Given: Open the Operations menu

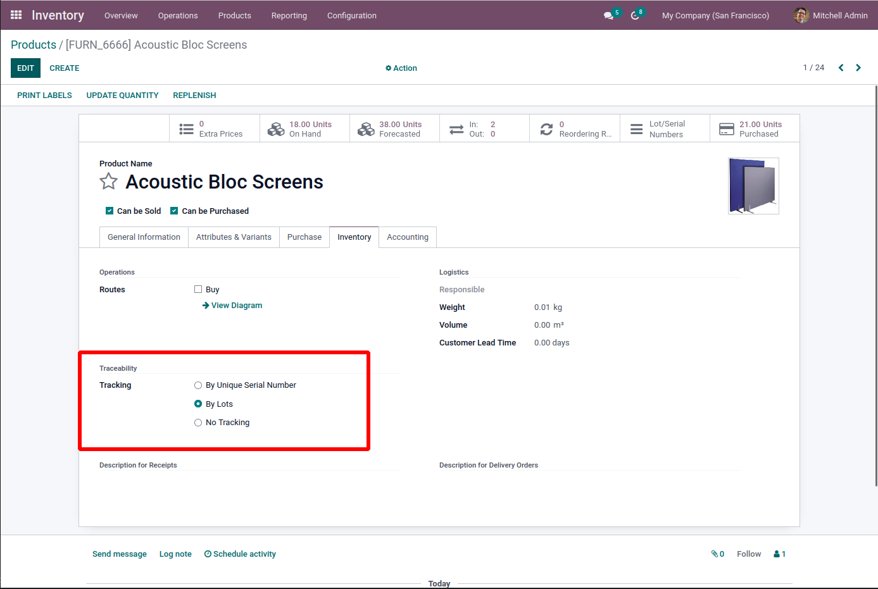Looking at the screenshot, I should [x=178, y=16].
